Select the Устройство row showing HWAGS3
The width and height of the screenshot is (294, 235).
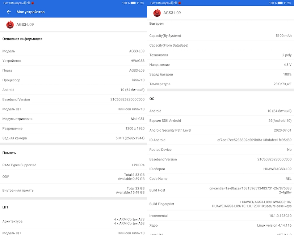click(x=73, y=61)
